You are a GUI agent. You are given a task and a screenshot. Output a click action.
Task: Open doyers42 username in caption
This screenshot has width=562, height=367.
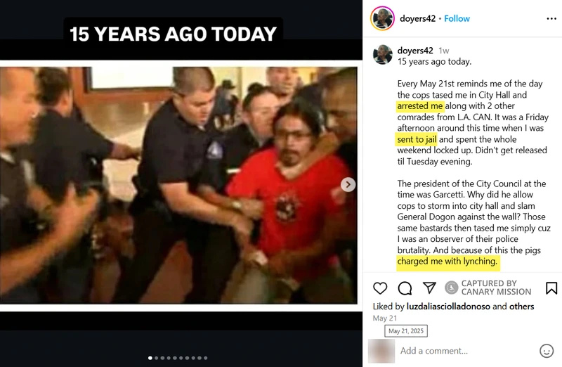pos(415,51)
